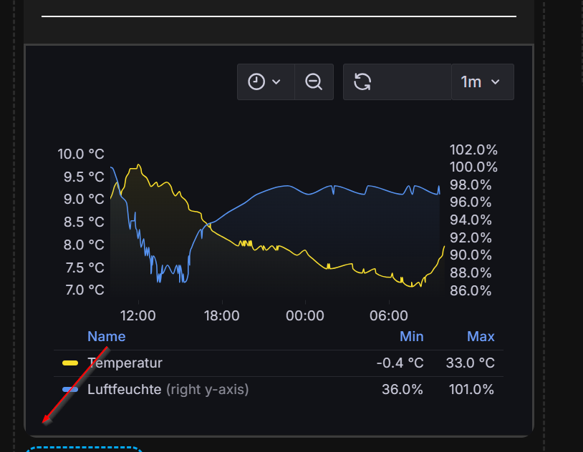Expand the chevron beside the clock icon
The height and width of the screenshot is (452, 583).
click(277, 82)
